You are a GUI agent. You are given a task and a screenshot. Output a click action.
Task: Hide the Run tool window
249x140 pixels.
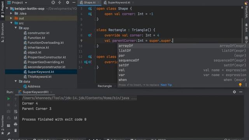241,92
